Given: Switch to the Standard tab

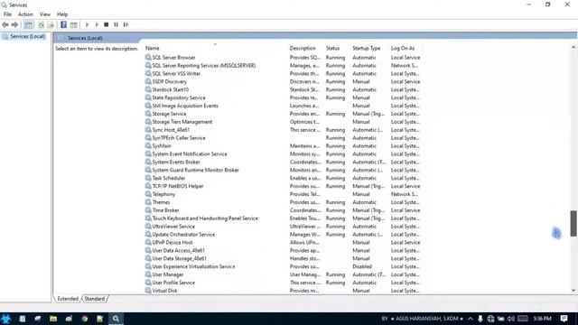Looking at the screenshot, I should click(95, 299).
